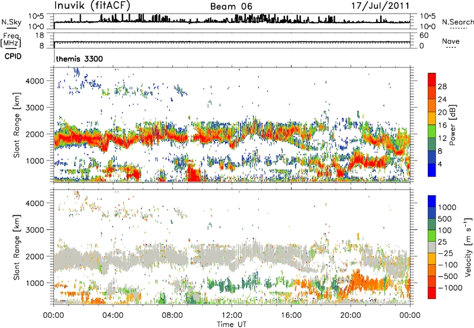Click the '08:00' time axis tick label
474x328 pixels.
(172, 316)
